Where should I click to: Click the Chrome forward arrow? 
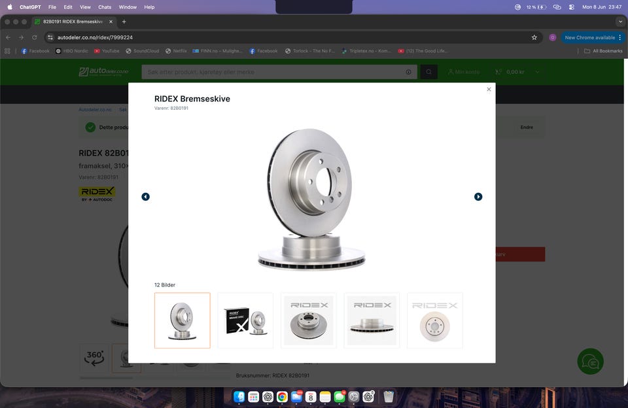(21, 37)
